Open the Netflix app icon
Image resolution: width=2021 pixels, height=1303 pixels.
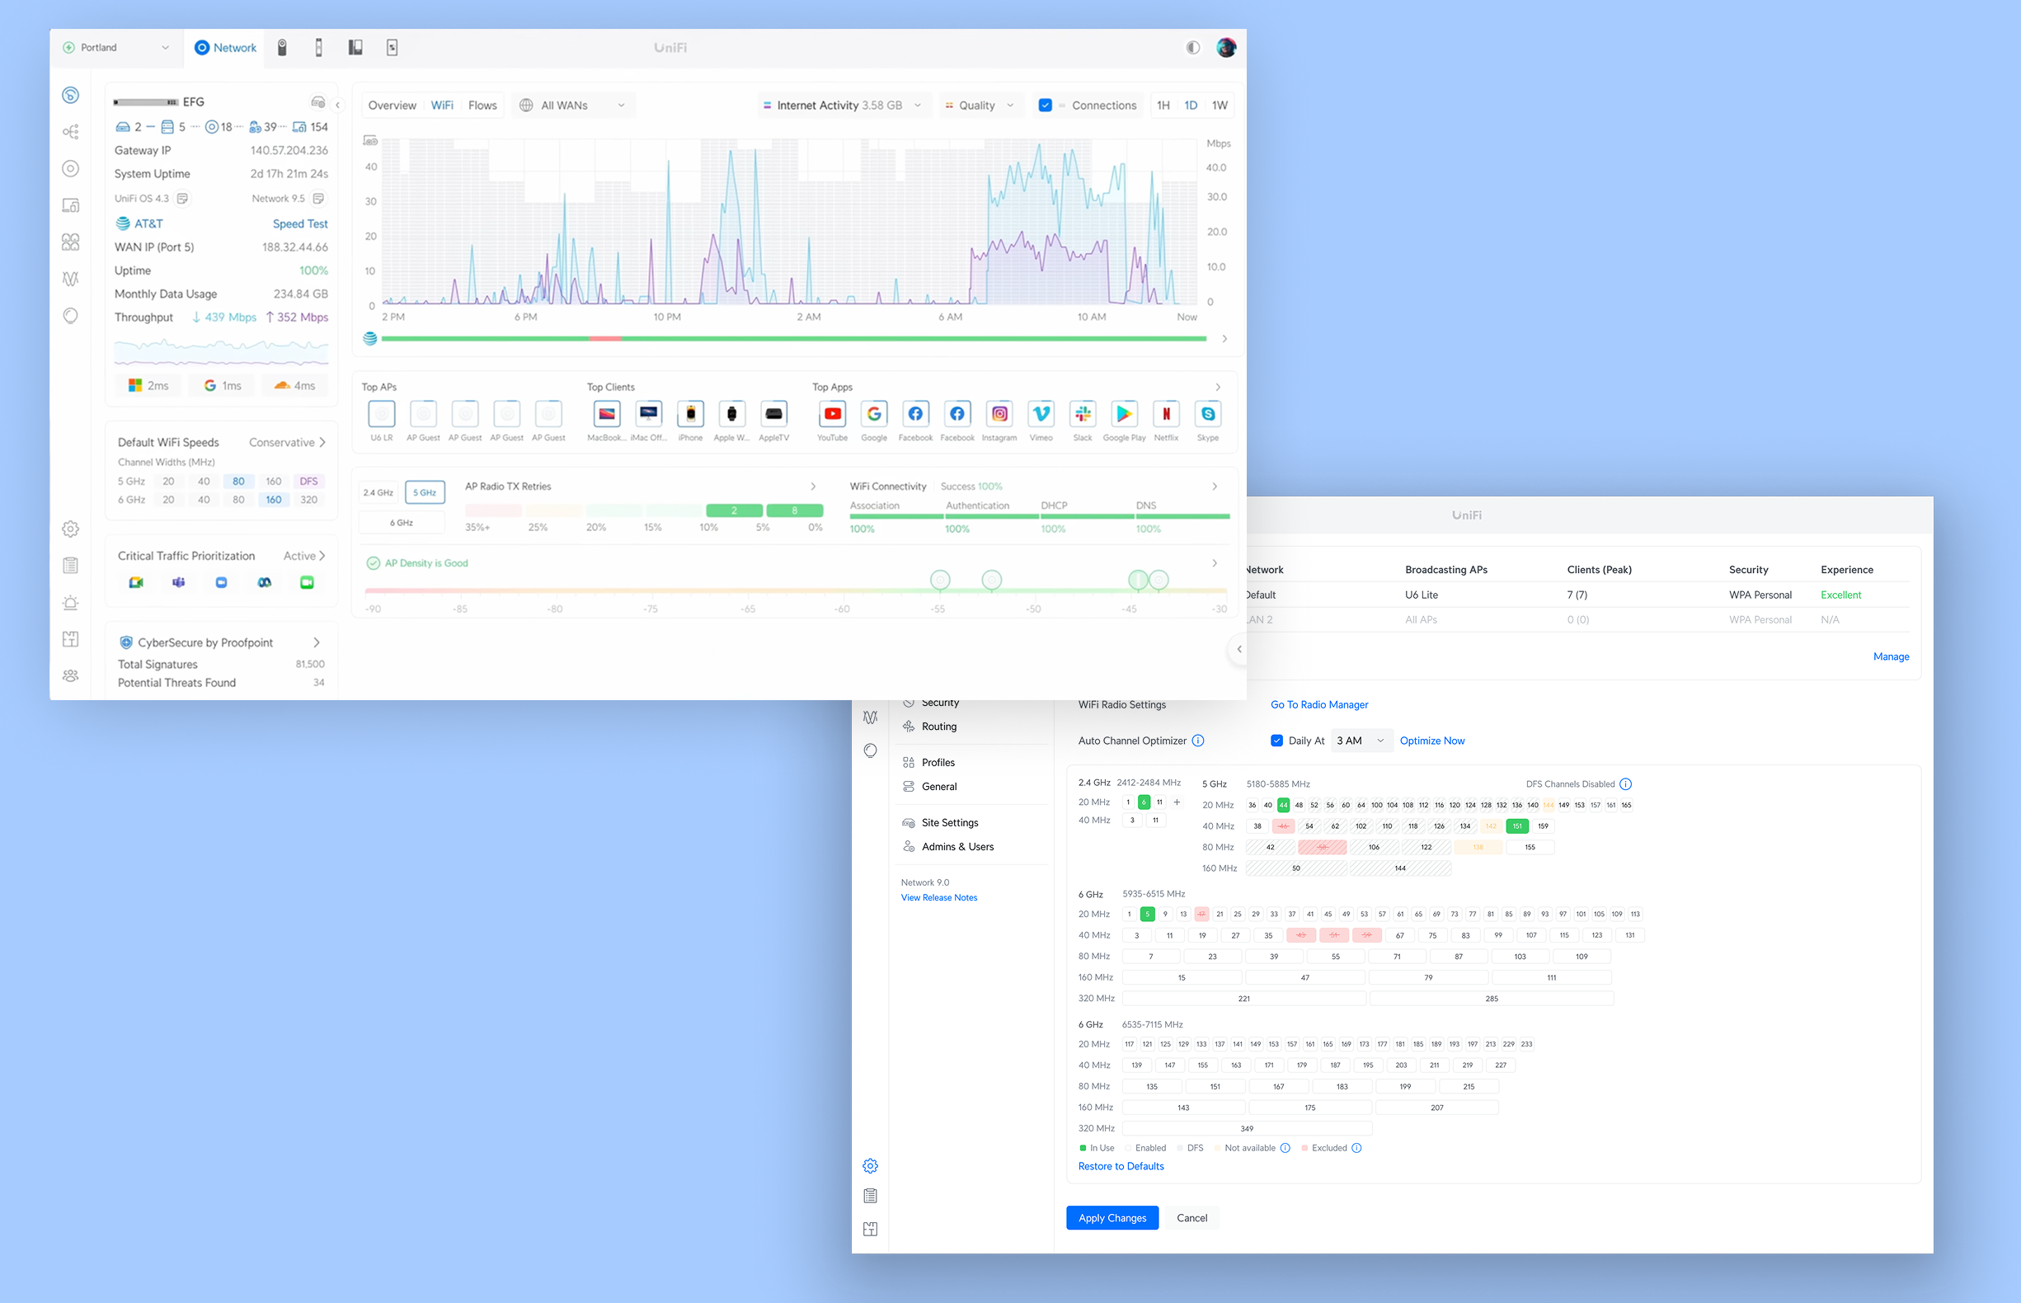point(1166,414)
